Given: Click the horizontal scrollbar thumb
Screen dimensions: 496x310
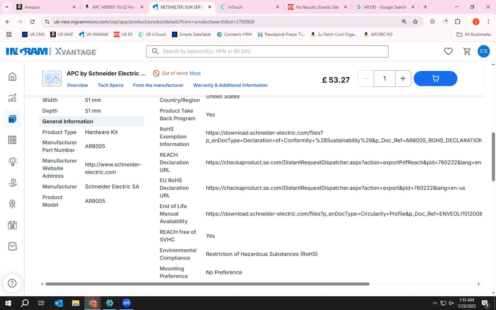Looking at the screenshot, I should click(207, 284).
